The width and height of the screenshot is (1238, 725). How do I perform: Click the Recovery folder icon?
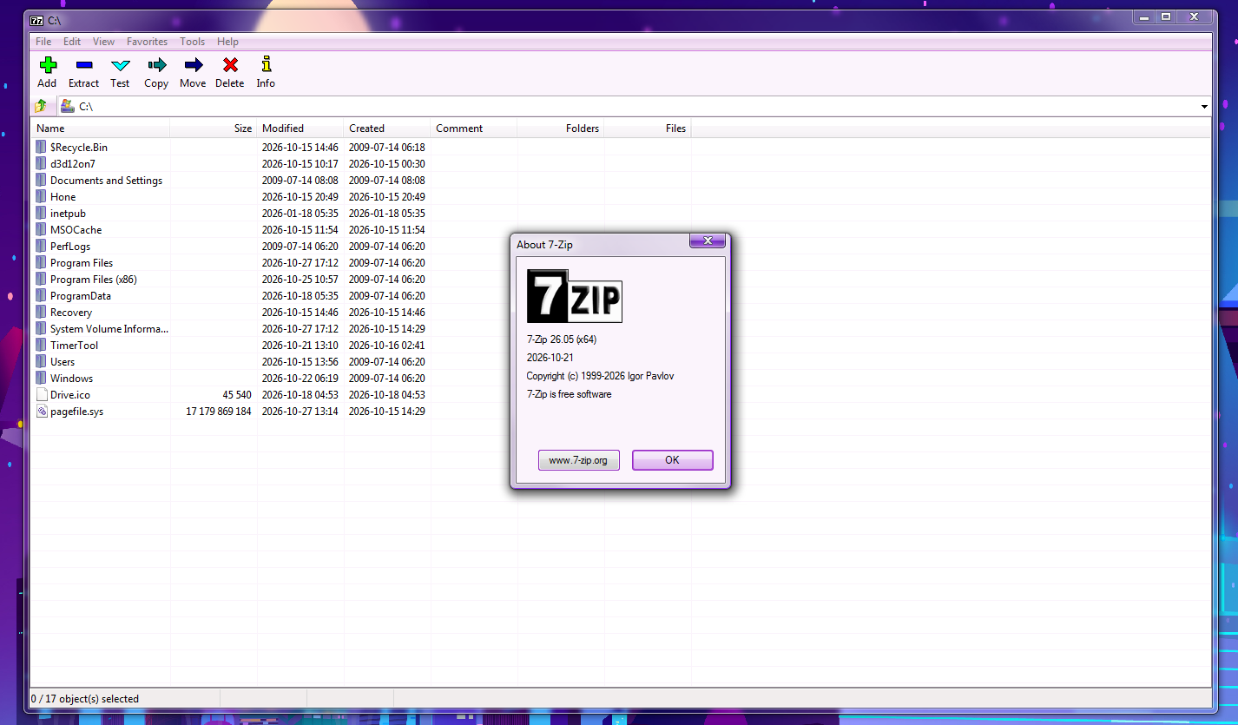[42, 312]
